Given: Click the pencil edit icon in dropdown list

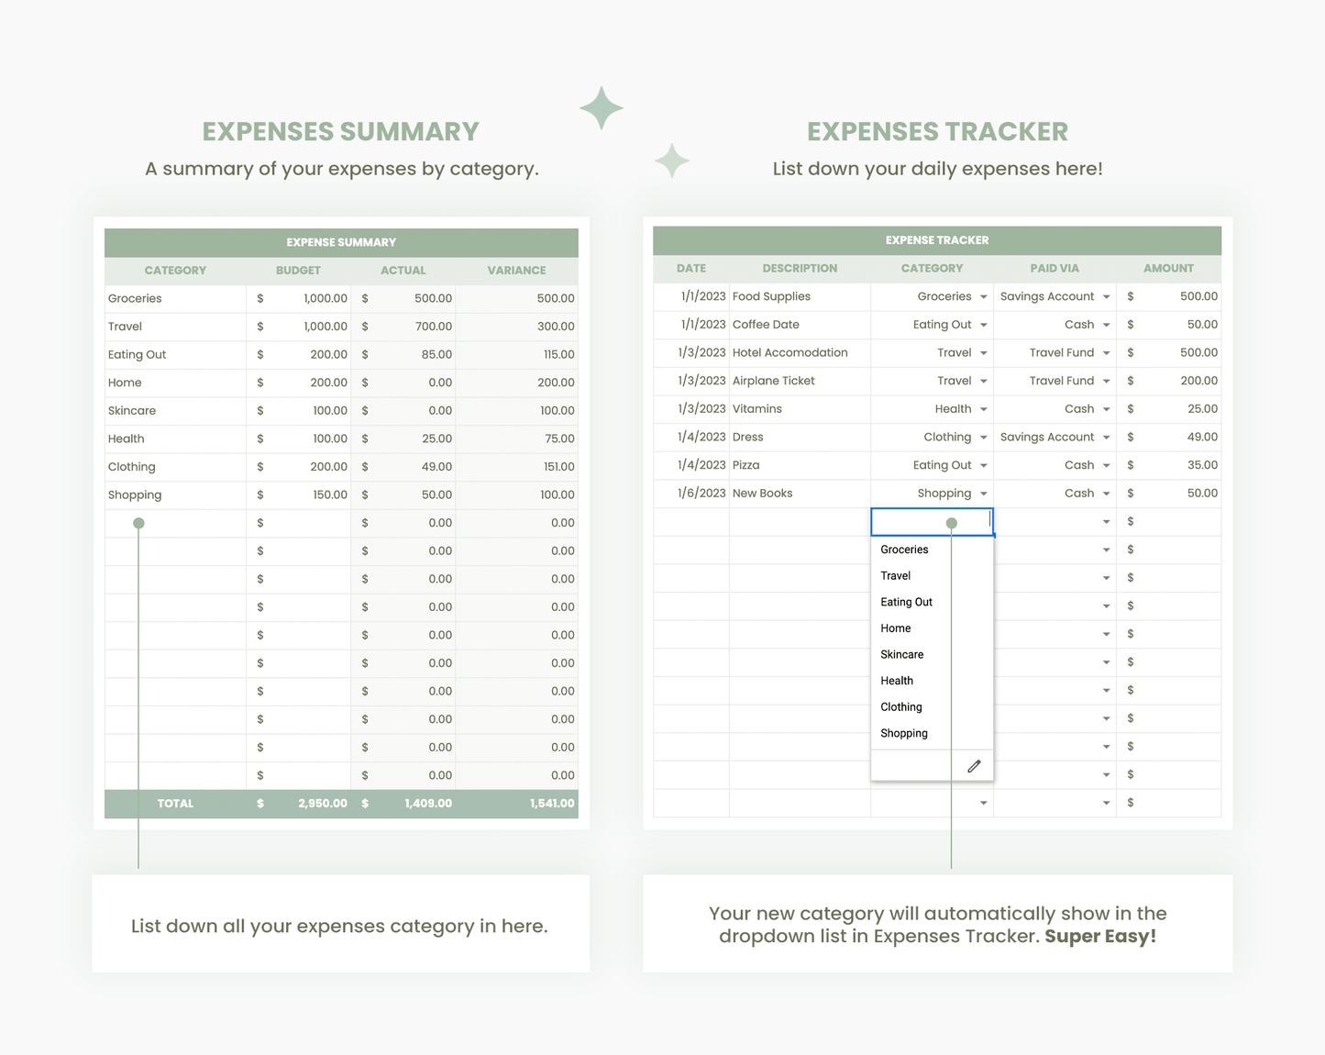Looking at the screenshot, I should click(x=974, y=766).
